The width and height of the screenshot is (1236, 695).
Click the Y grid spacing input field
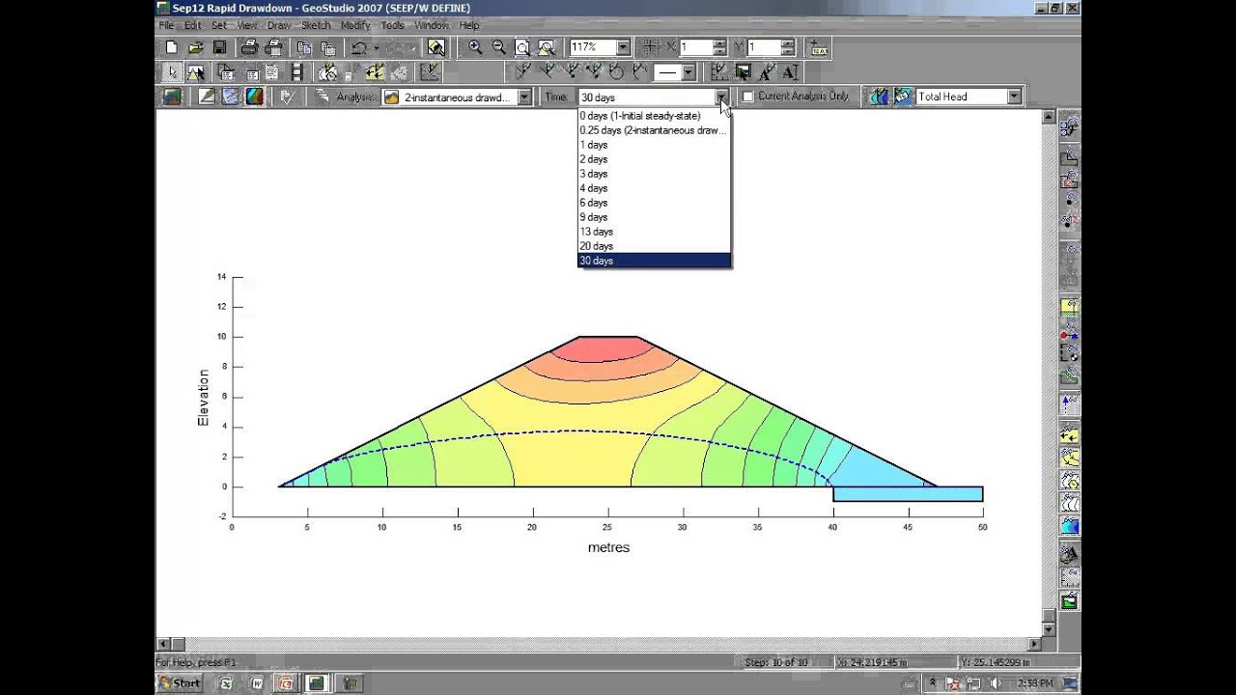[763, 47]
